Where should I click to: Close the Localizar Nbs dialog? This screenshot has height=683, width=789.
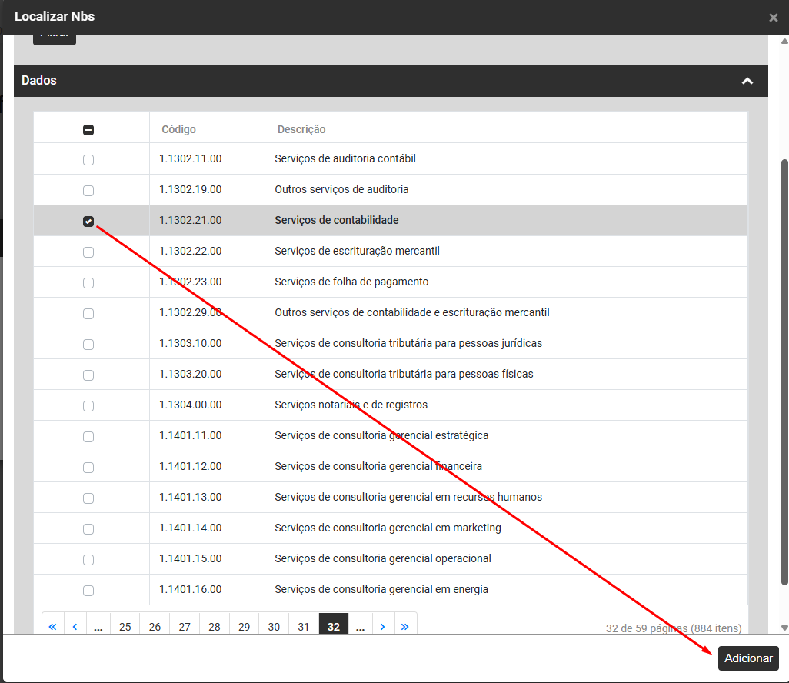pyautogui.click(x=773, y=18)
